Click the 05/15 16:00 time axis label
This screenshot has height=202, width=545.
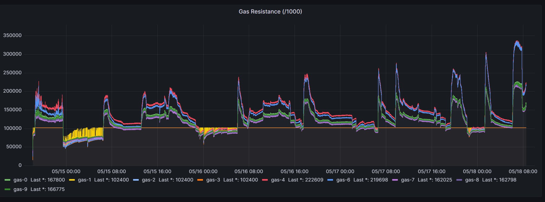(x=157, y=171)
